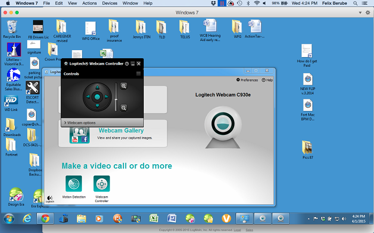Select the NEW FLIP v.3.2014 file icon
Image resolution: width=374 pixels, height=233 pixels.
click(307, 84)
